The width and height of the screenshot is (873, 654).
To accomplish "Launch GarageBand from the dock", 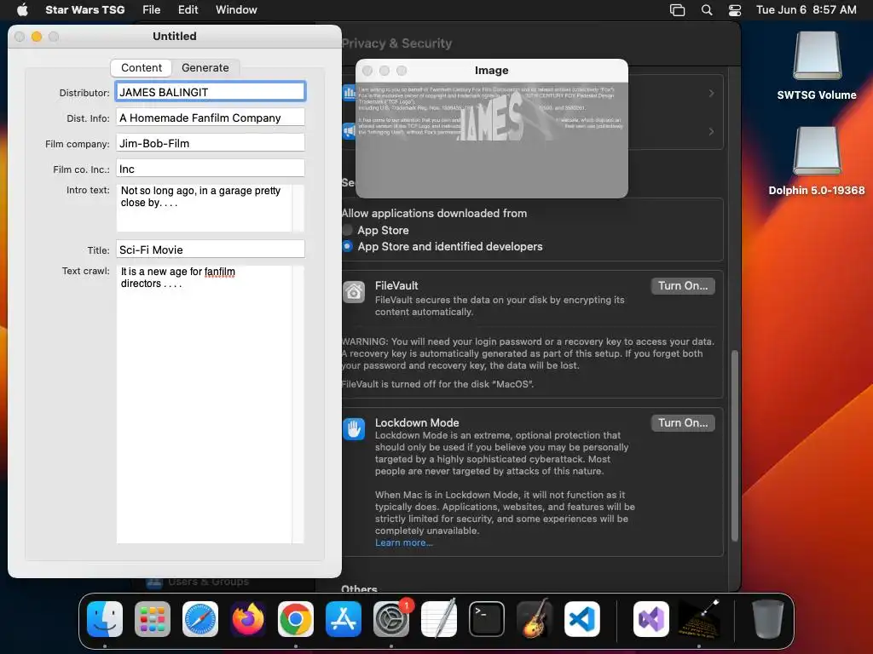I will [x=535, y=619].
